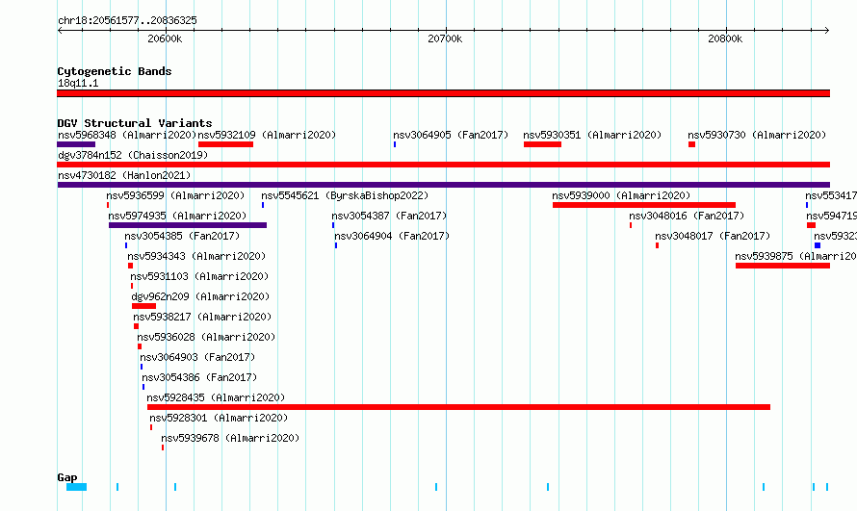
Task: Open nsv5939678 (Almarri2020) label
Action: pyautogui.click(x=230, y=438)
